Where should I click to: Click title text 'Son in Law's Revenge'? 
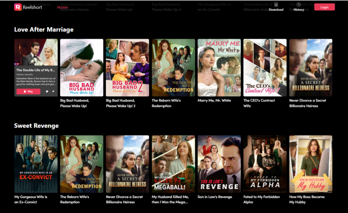click(215, 197)
